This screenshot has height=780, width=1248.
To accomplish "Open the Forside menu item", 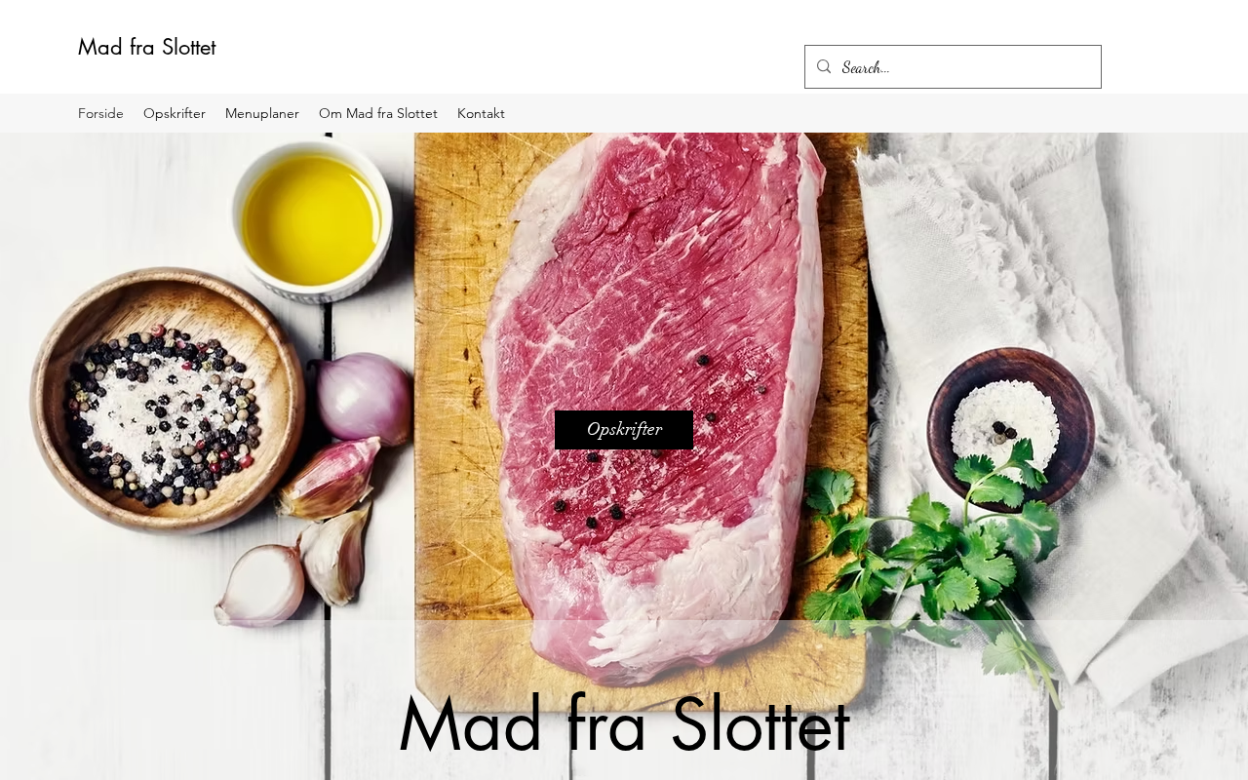I will (100, 113).
